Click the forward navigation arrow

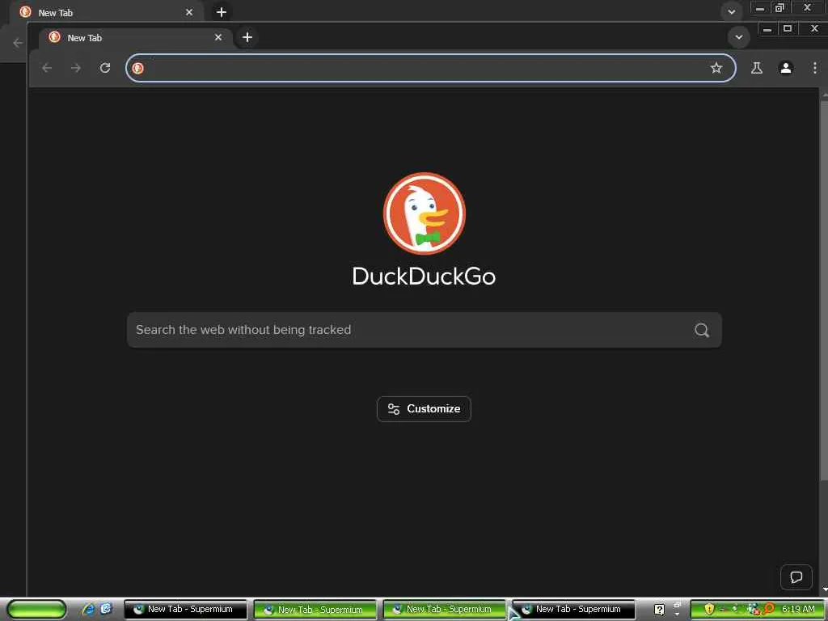point(76,68)
